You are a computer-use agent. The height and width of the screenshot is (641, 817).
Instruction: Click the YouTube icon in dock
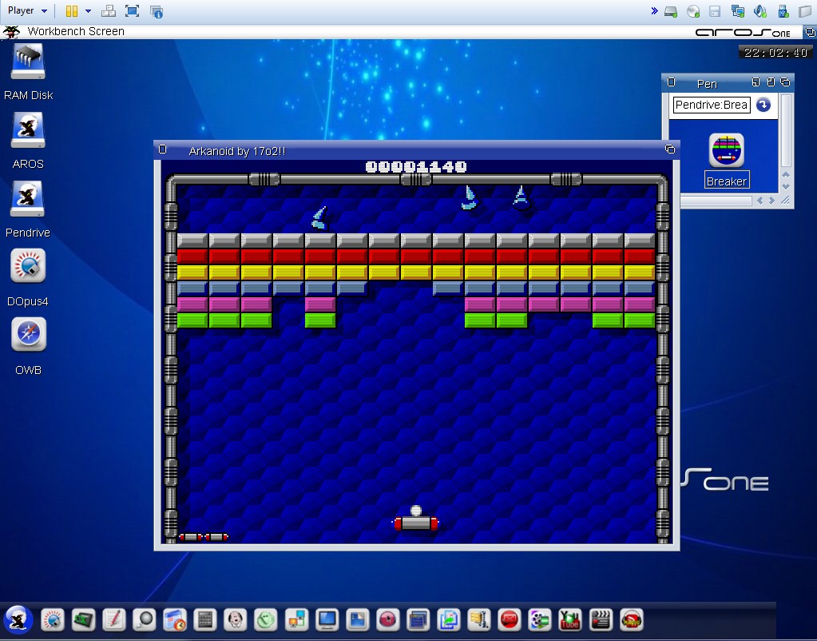[x=569, y=619]
